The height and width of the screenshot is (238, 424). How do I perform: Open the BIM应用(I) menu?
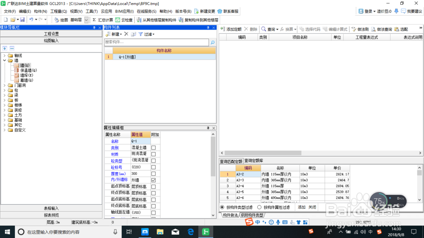point(124,11)
